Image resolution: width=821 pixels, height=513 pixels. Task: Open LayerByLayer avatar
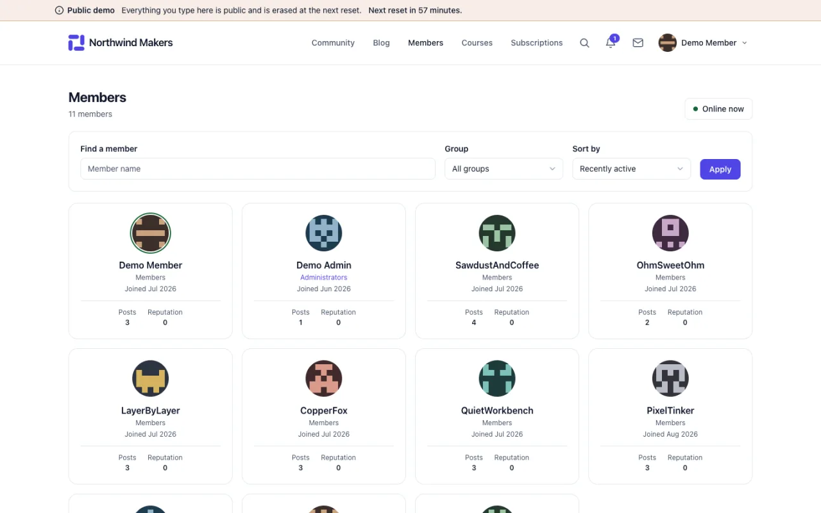pyautogui.click(x=151, y=378)
